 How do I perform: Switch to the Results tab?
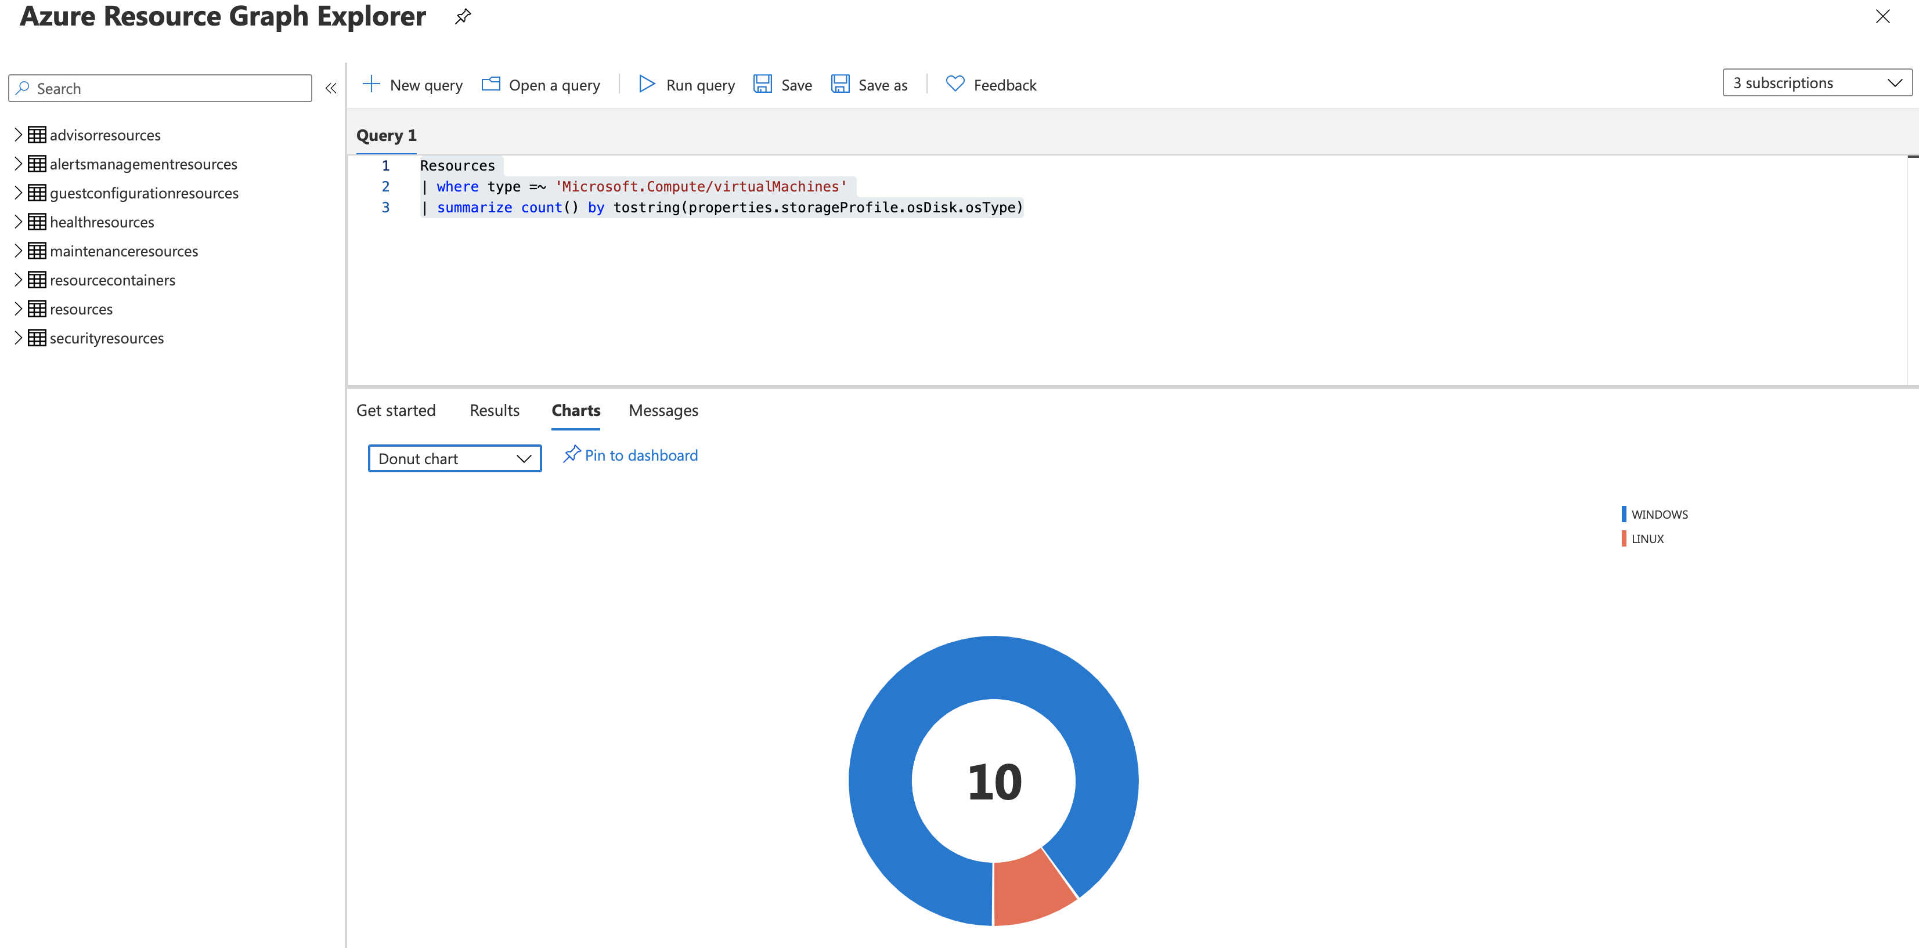click(x=495, y=410)
